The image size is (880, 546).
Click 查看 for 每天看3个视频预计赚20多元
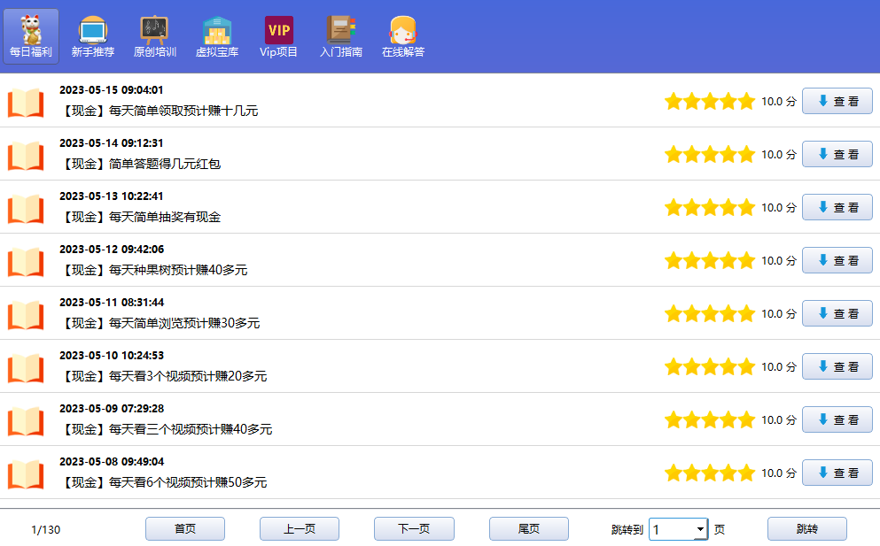click(x=837, y=366)
